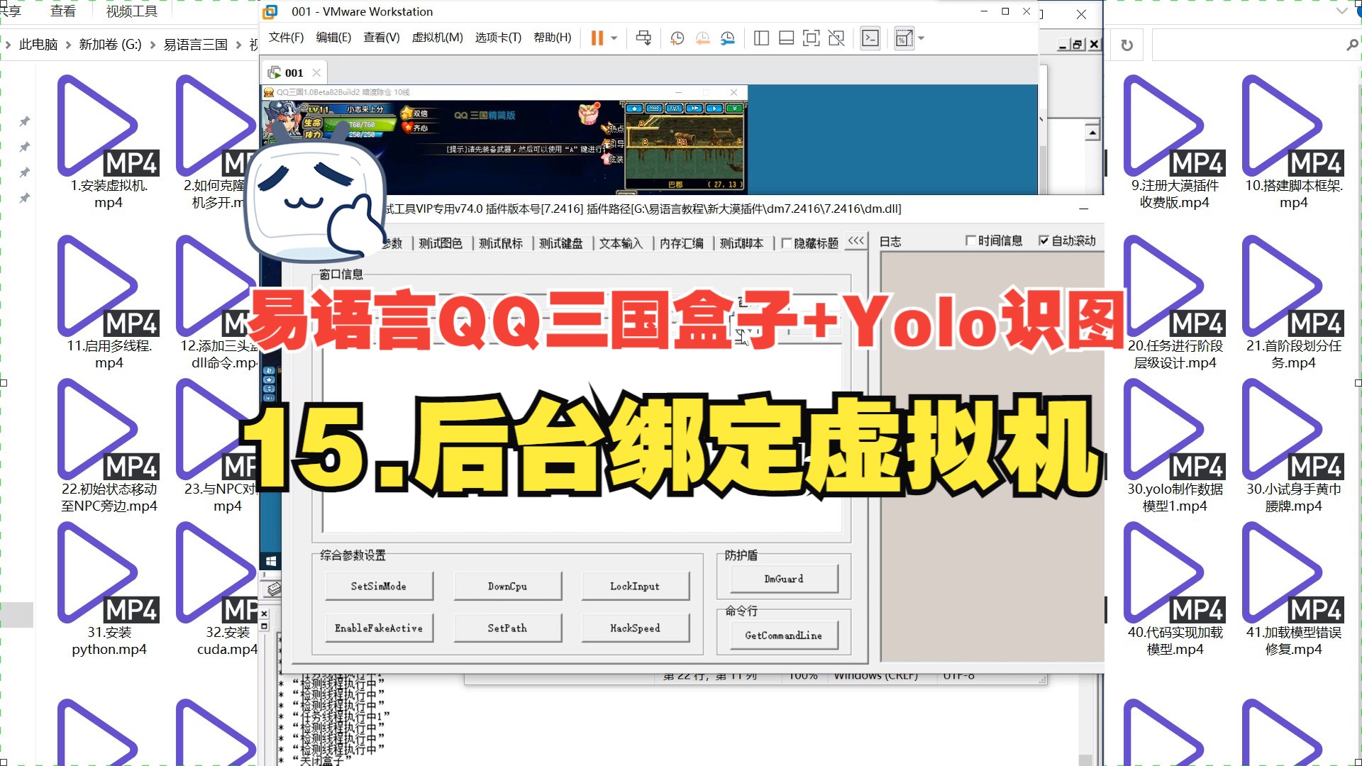
Task: Click the SetSimMode button
Action: click(379, 587)
